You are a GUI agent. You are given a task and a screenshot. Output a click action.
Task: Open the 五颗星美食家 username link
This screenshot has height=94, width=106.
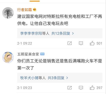[28, 54]
